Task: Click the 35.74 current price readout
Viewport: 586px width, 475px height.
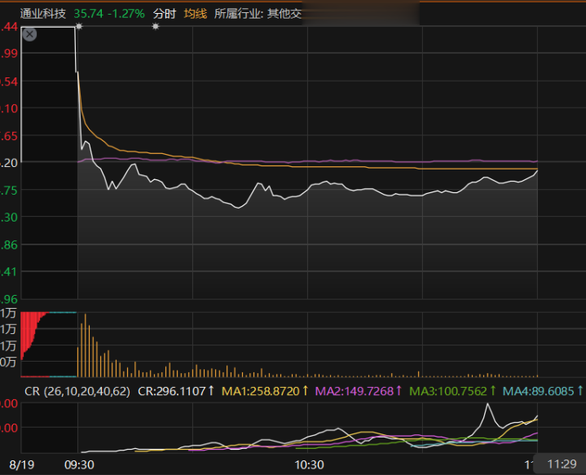Action: click(87, 14)
